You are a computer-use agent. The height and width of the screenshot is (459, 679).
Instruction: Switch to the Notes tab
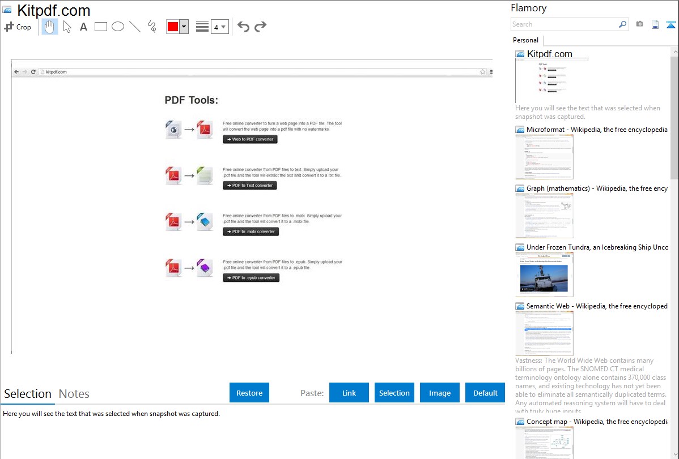(74, 394)
